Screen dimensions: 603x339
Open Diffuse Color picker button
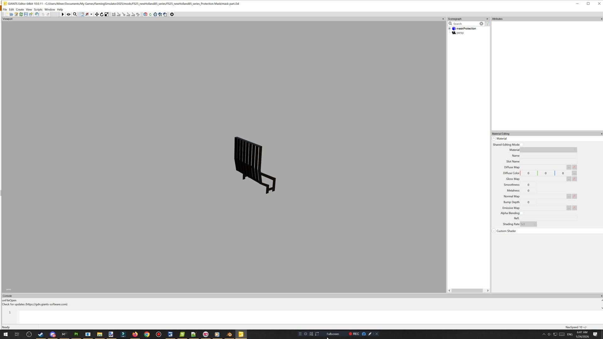tap(574, 173)
